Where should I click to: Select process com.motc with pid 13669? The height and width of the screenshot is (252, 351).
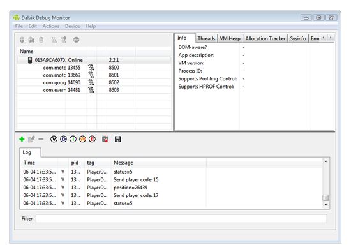point(94,75)
